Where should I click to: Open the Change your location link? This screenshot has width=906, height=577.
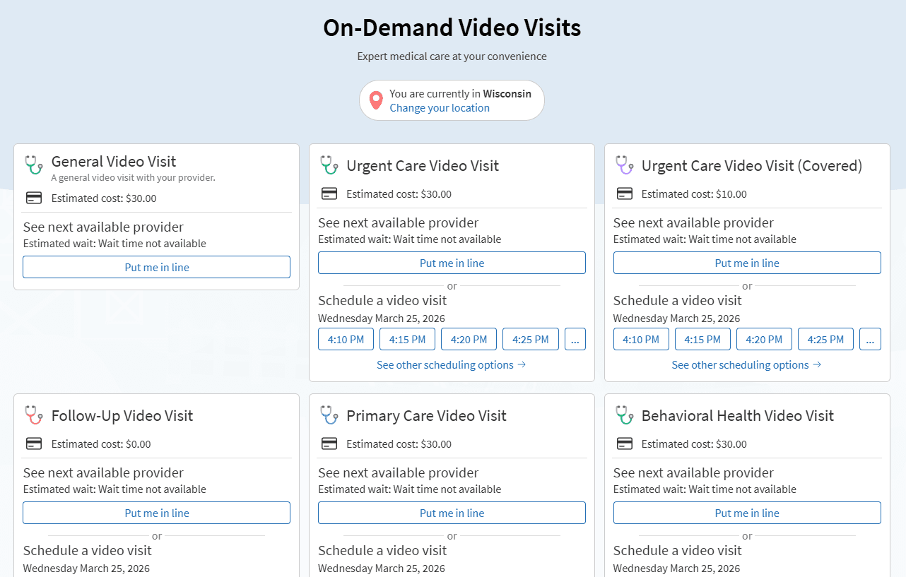[x=440, y=108]
